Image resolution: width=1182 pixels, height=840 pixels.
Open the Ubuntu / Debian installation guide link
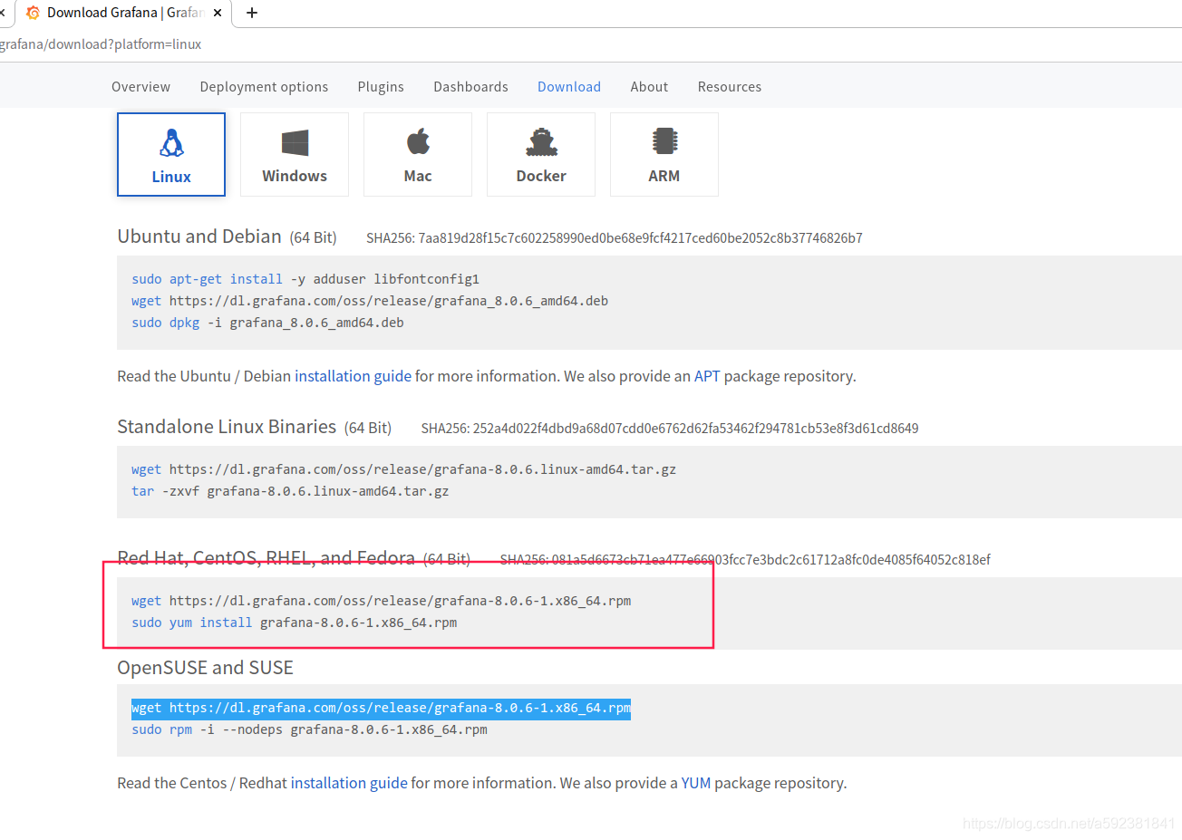pos(353,376)
